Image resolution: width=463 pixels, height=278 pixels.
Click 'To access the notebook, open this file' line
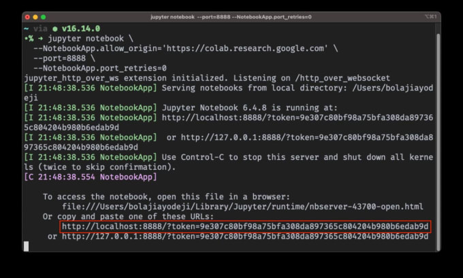[x=167, y=196]
